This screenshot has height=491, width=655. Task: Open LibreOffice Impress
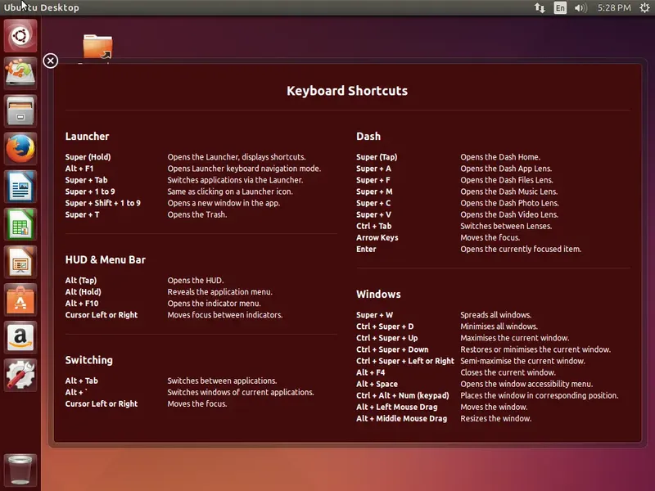click(x=20, y=261)
